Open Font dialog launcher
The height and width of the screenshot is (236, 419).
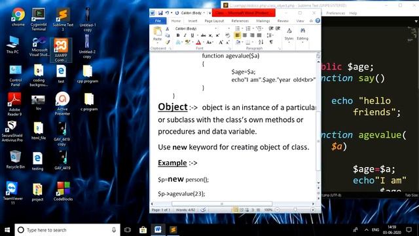click(x=229, y=49)
